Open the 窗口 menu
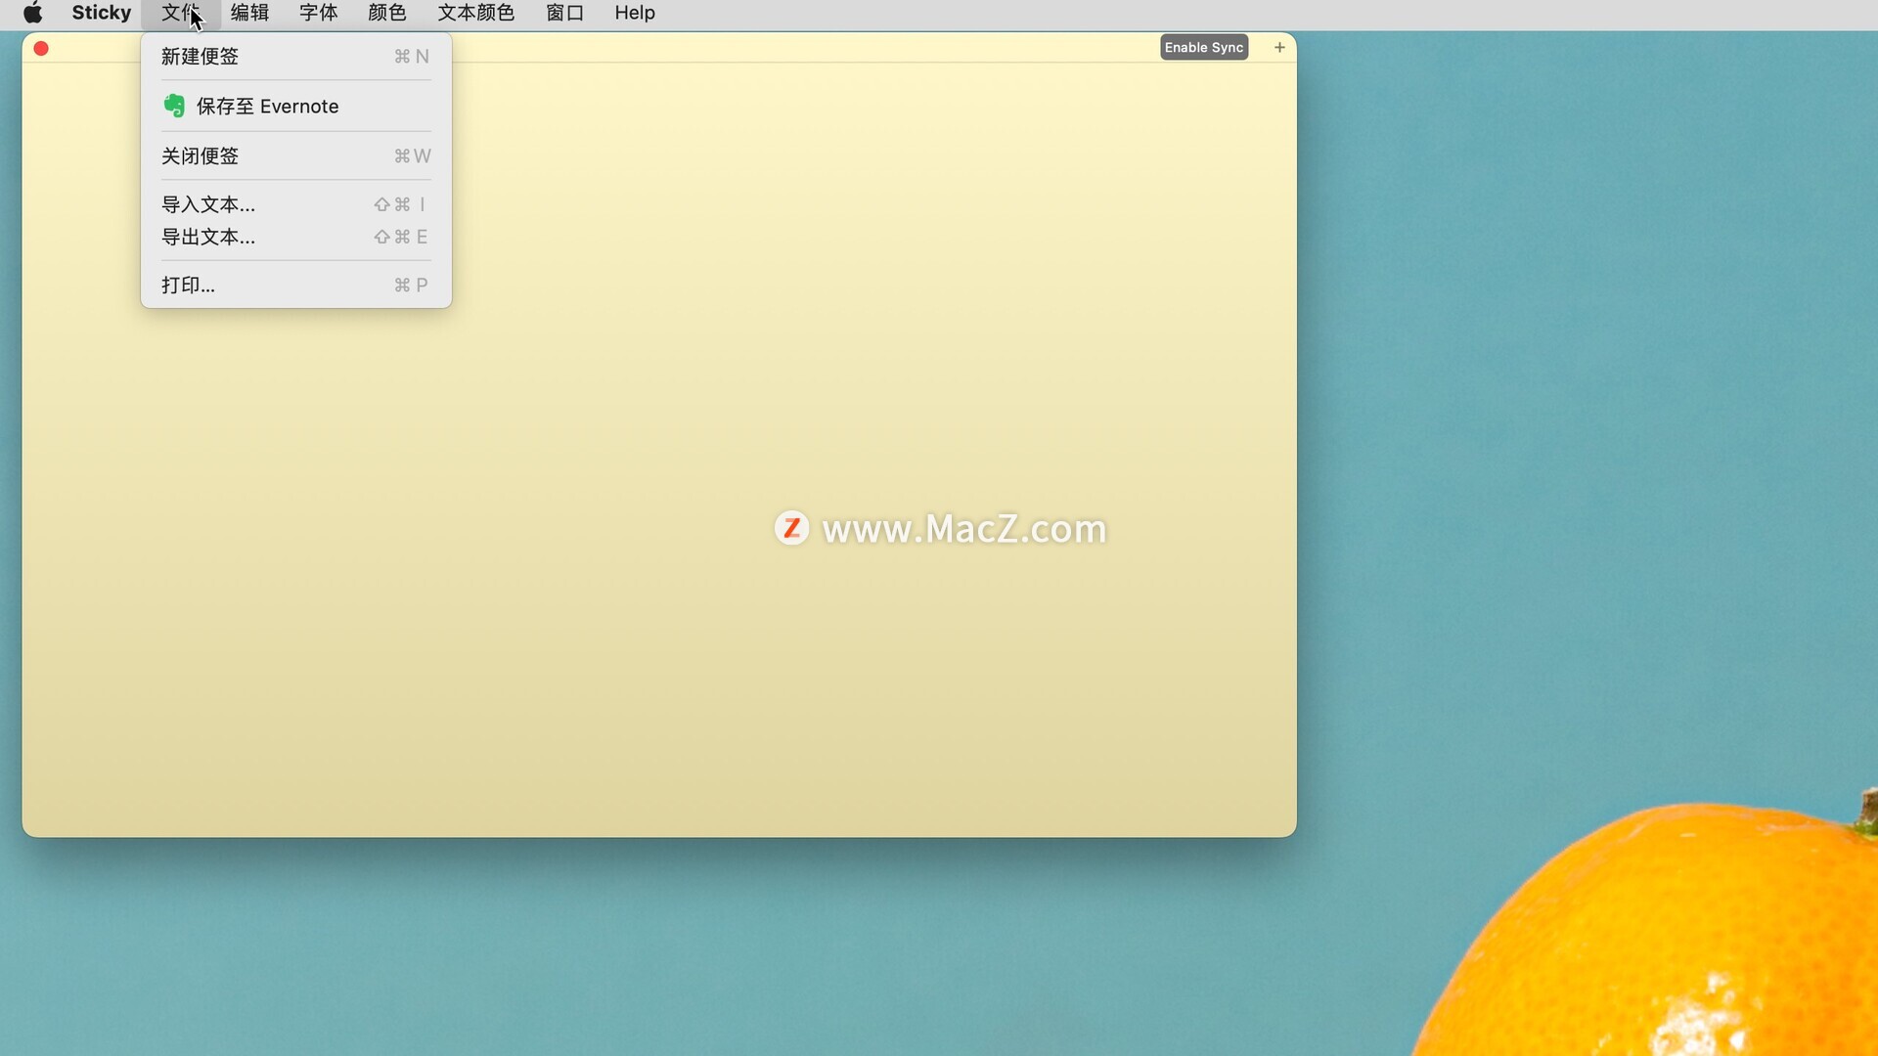 click(565, 13)
